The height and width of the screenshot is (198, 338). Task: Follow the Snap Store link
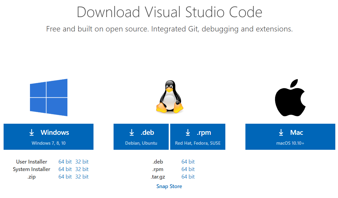(169, 186)
